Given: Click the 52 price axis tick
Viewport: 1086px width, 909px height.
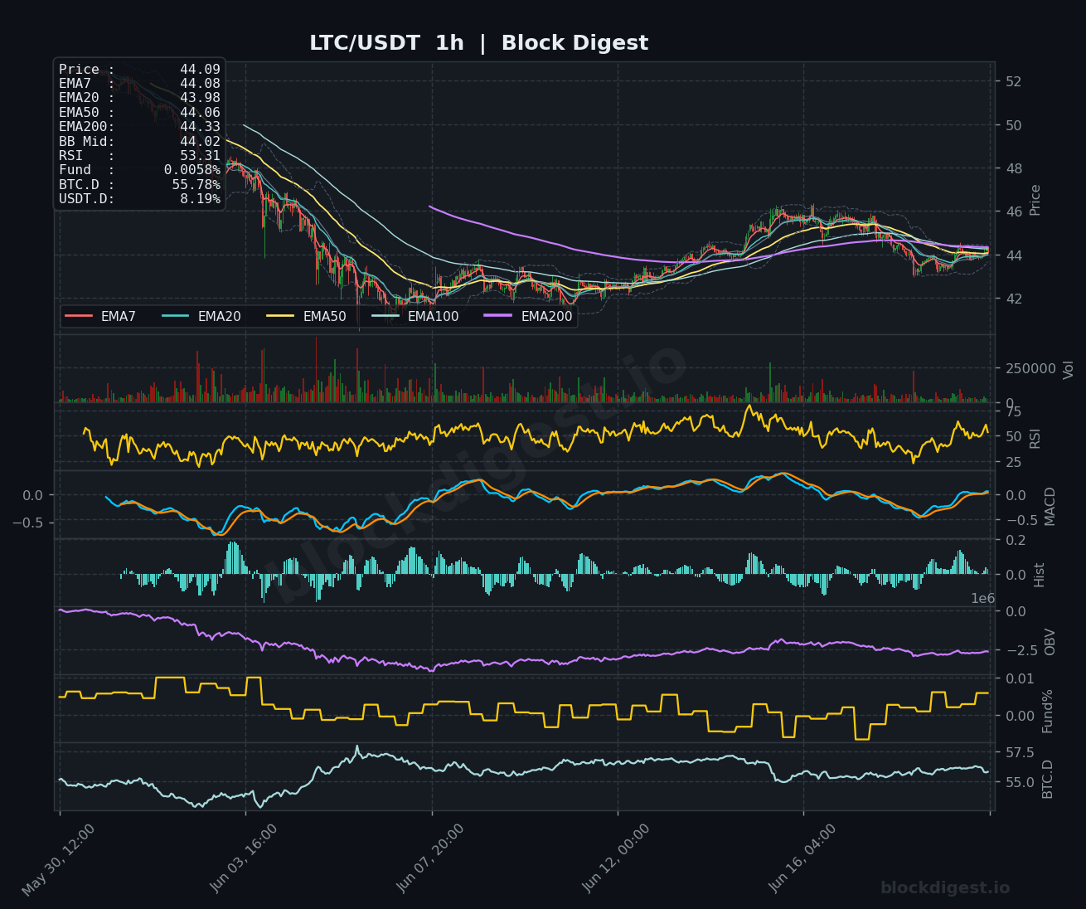Looking at the screenshot, I should pos(1013,82).
